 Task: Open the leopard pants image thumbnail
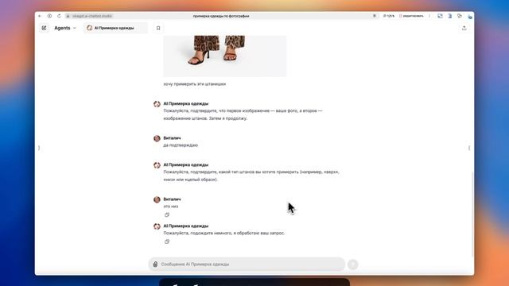point(225,56)
